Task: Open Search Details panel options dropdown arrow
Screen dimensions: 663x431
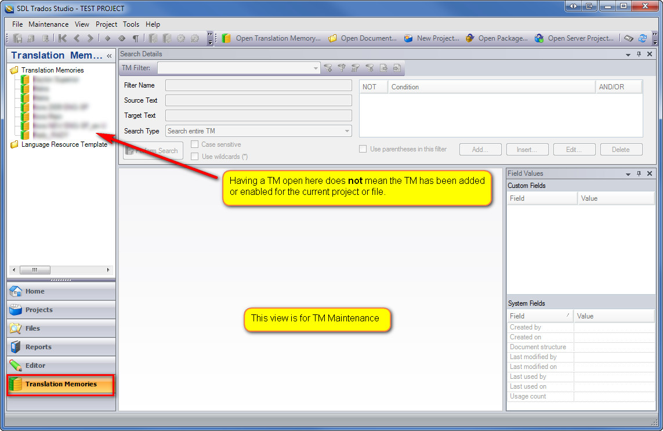Action: click(x=628, y=55)
